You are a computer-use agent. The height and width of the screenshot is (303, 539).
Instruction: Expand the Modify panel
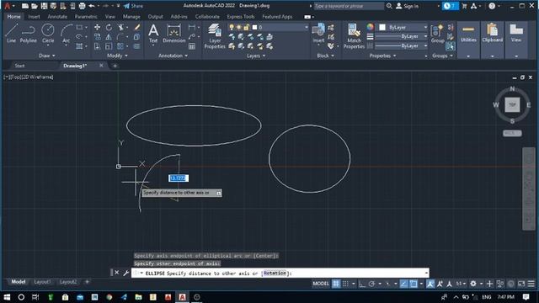(x=117, y=56)
